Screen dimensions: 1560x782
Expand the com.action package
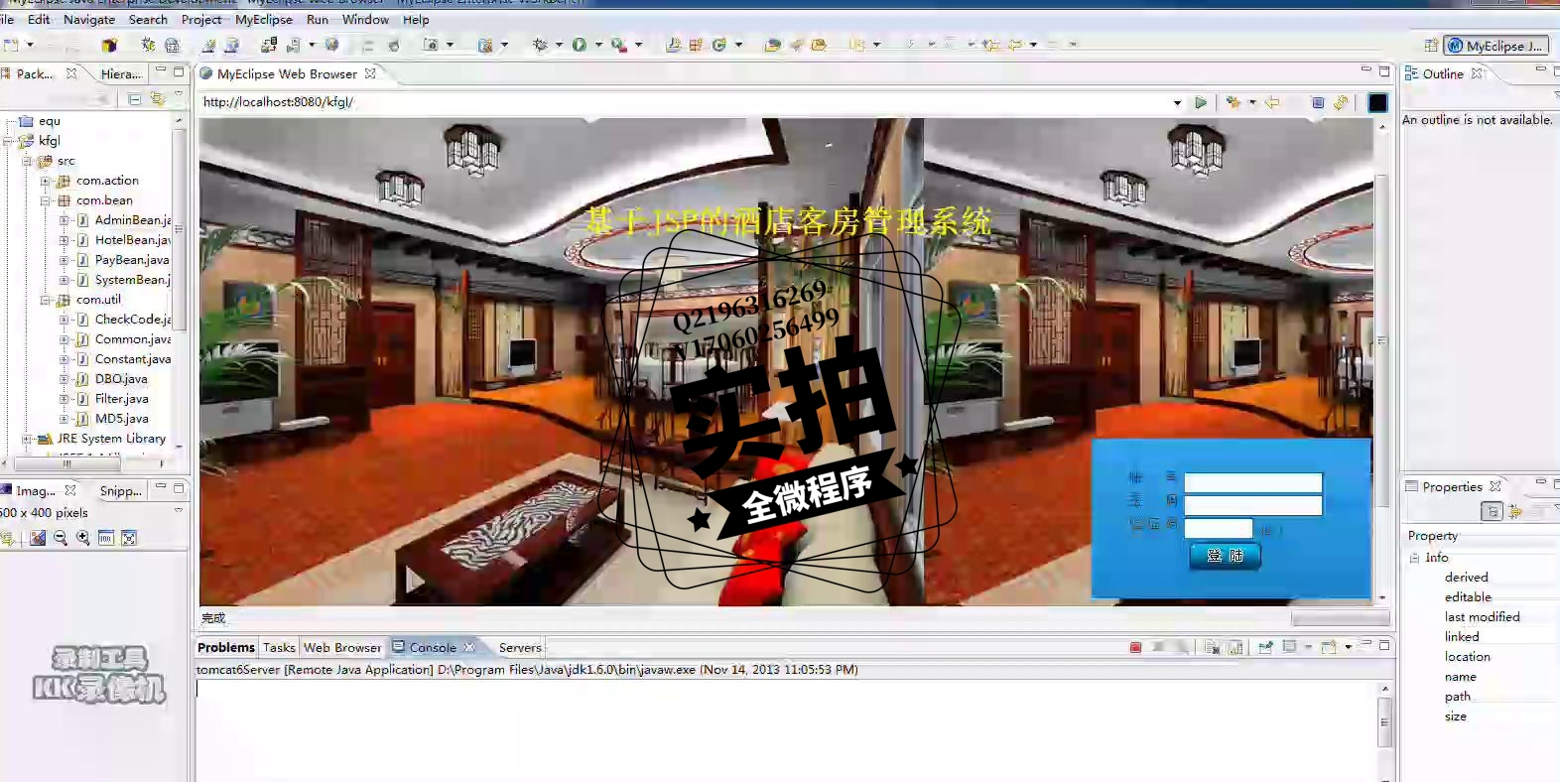click(45, 181)
